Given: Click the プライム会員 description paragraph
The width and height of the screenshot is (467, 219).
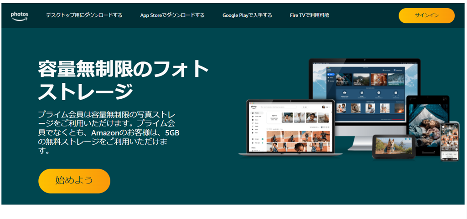Looking at the screenshot, I should (109, 132).
